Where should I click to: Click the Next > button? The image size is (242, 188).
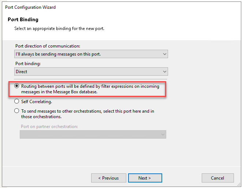(x=145, y=178)
